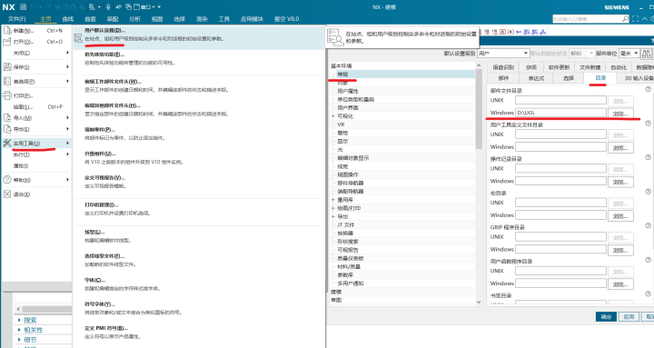The image size is (654, 348).
Task: Click the binoculars find icon in the dialog
Action: click(647, 54)
